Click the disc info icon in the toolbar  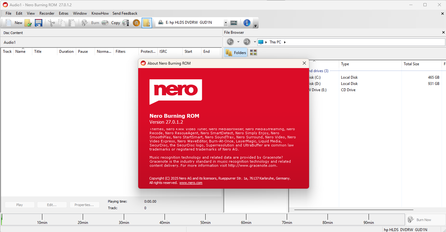pos(126,23)
